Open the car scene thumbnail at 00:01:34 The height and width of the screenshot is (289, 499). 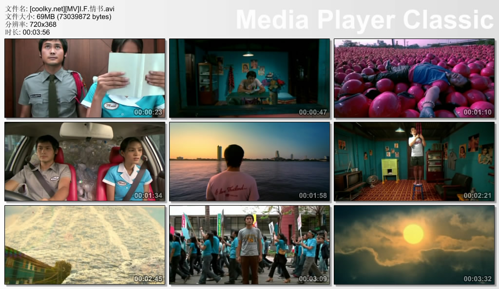[85, 162]
